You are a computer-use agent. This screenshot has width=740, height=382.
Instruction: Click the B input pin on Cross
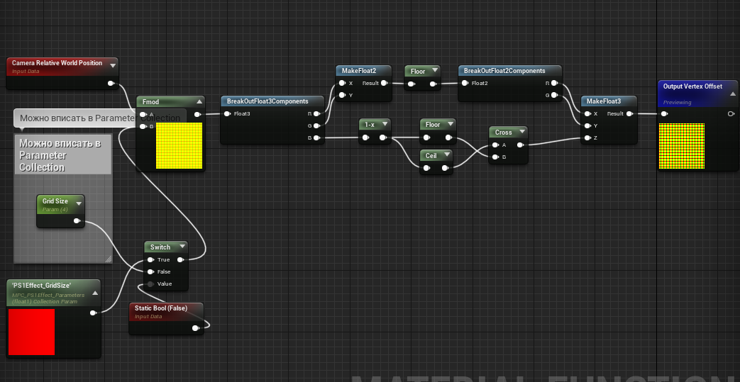pos(495,157)
